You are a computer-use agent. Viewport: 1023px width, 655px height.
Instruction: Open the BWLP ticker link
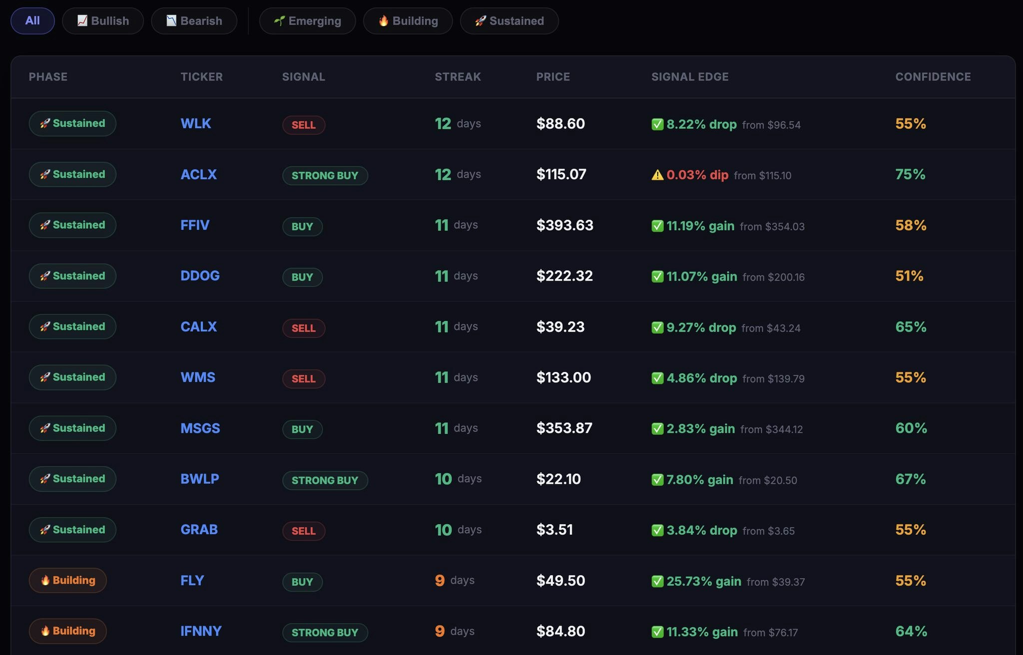200,479
